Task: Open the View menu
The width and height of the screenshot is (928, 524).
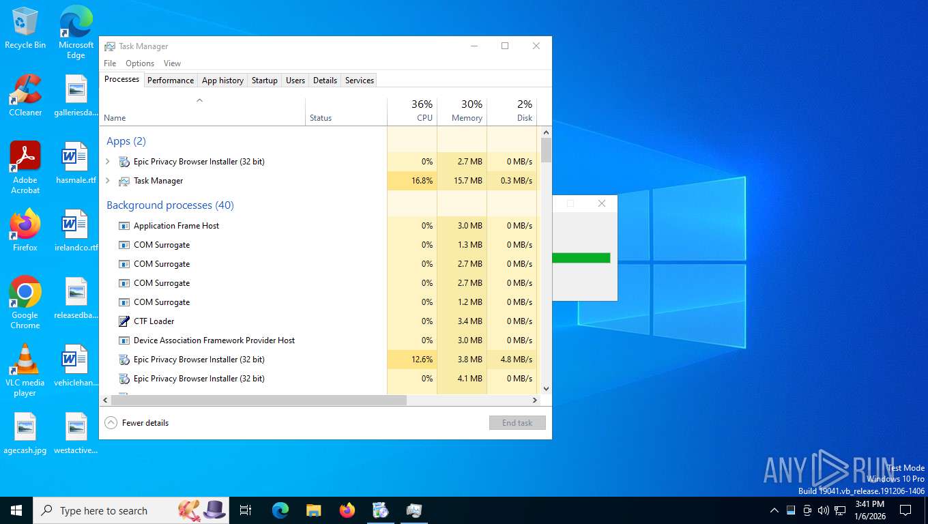Action: 172,63
